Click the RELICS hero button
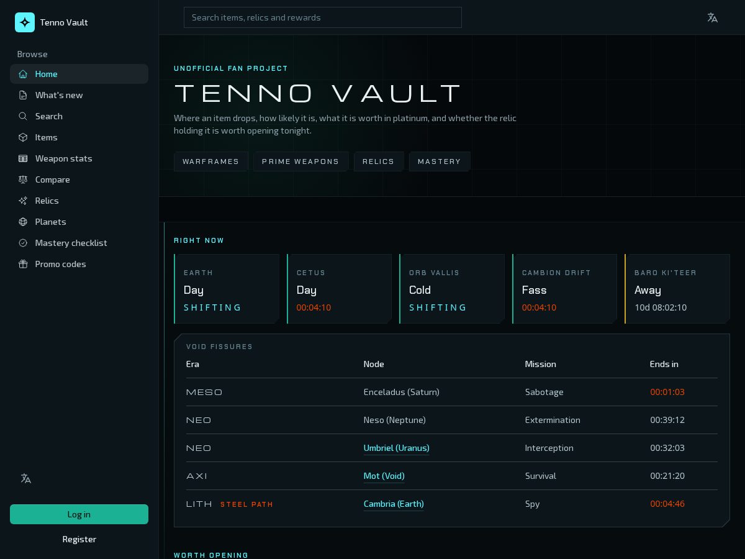Image resolution: width=745 pixels, height=559 pixels. pyautogui.click(x=379, y=161)
